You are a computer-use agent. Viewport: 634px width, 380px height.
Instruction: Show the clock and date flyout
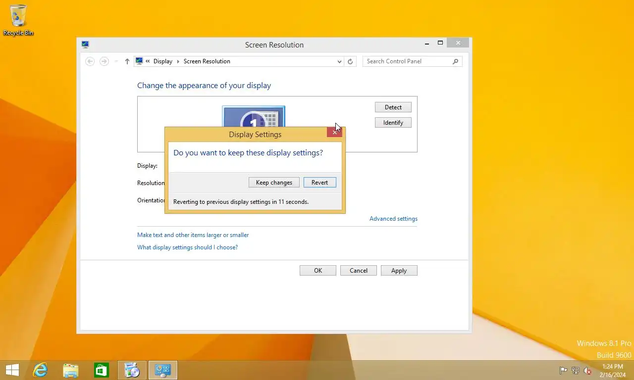pos(612,370)
